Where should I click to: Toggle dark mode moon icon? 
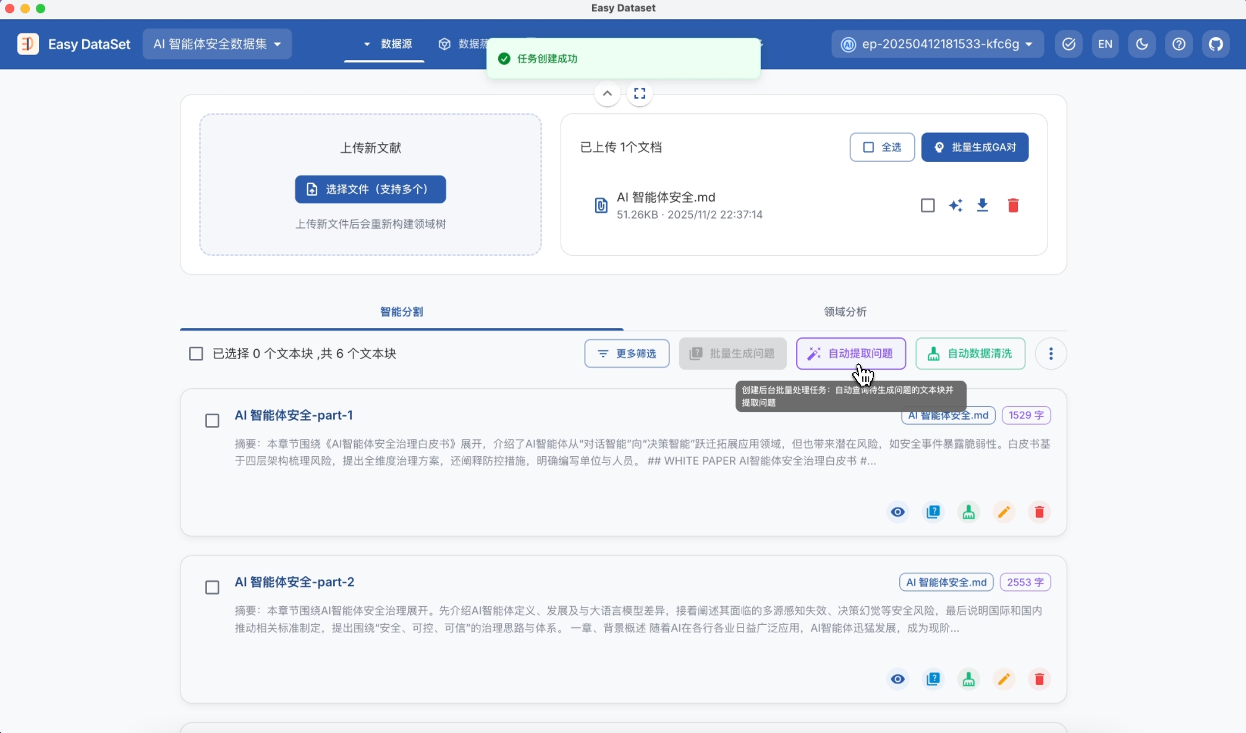[x=1142, y=44]
